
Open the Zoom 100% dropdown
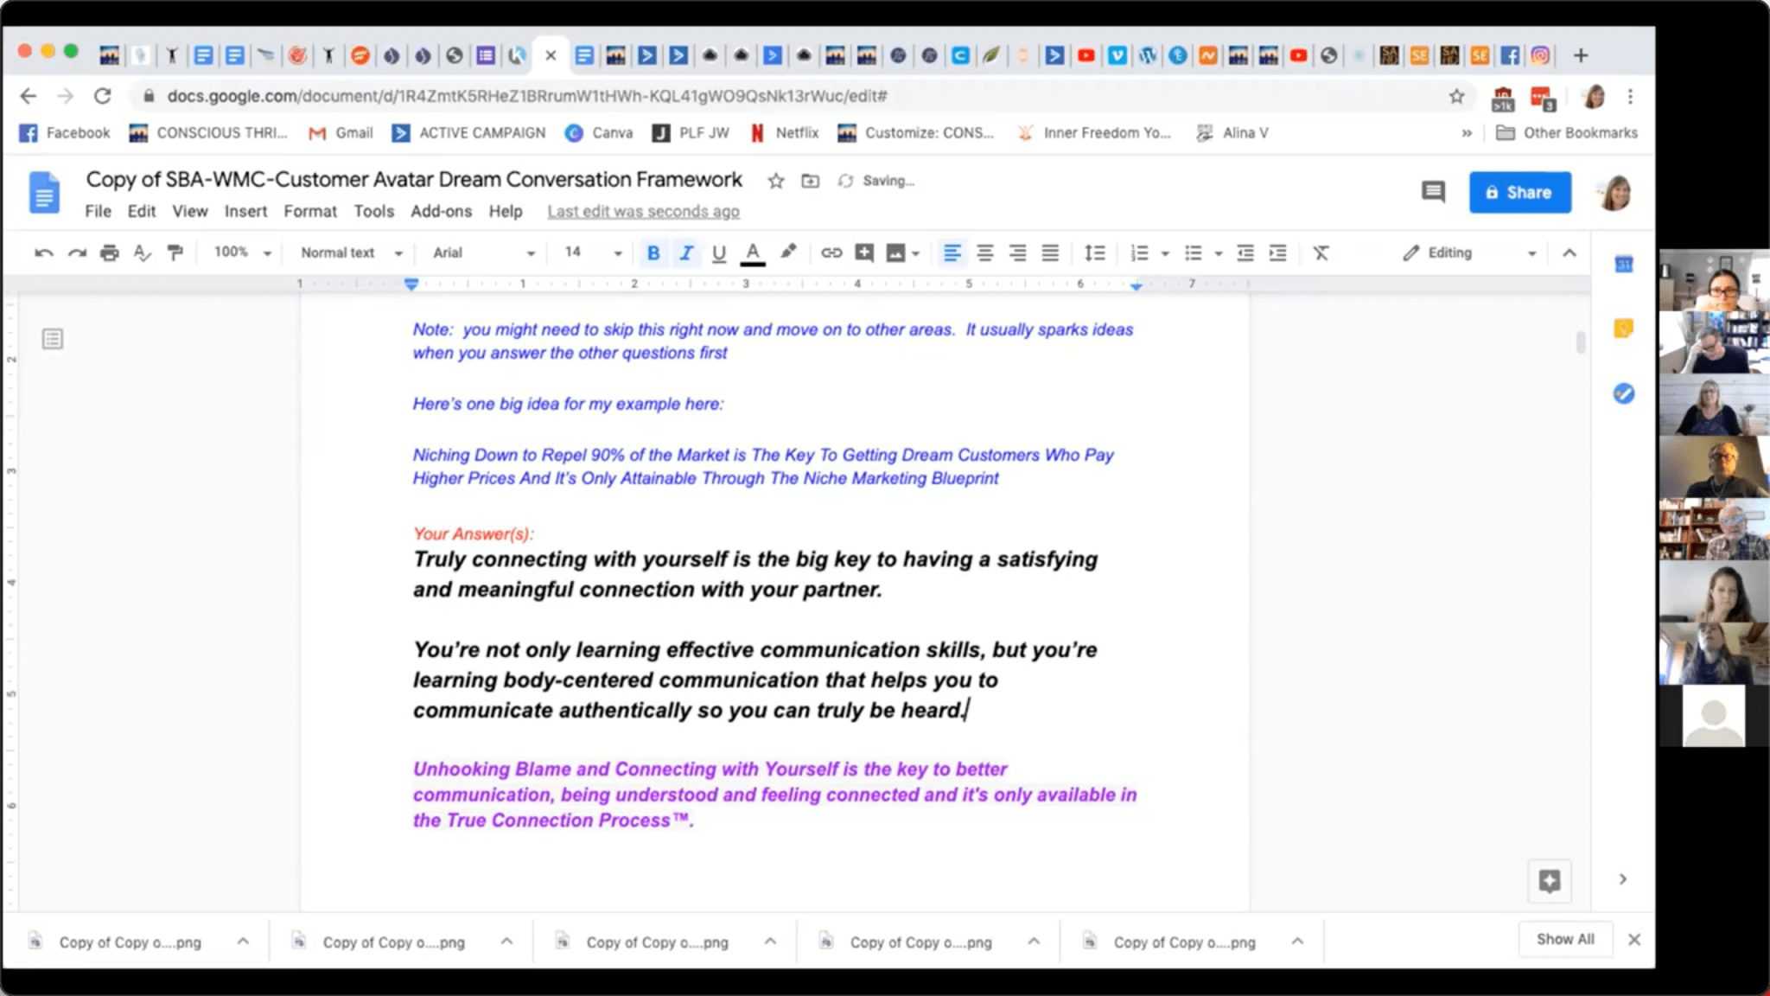[x=242, y=252]
